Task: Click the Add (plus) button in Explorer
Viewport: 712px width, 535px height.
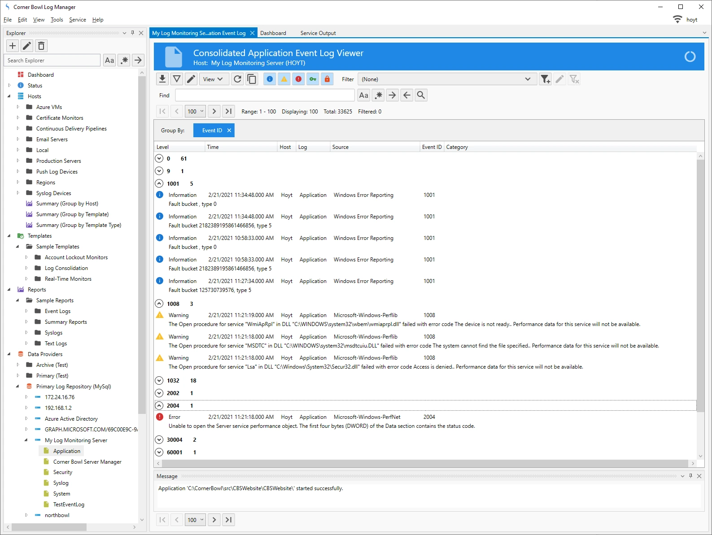Action: (13, 46)
